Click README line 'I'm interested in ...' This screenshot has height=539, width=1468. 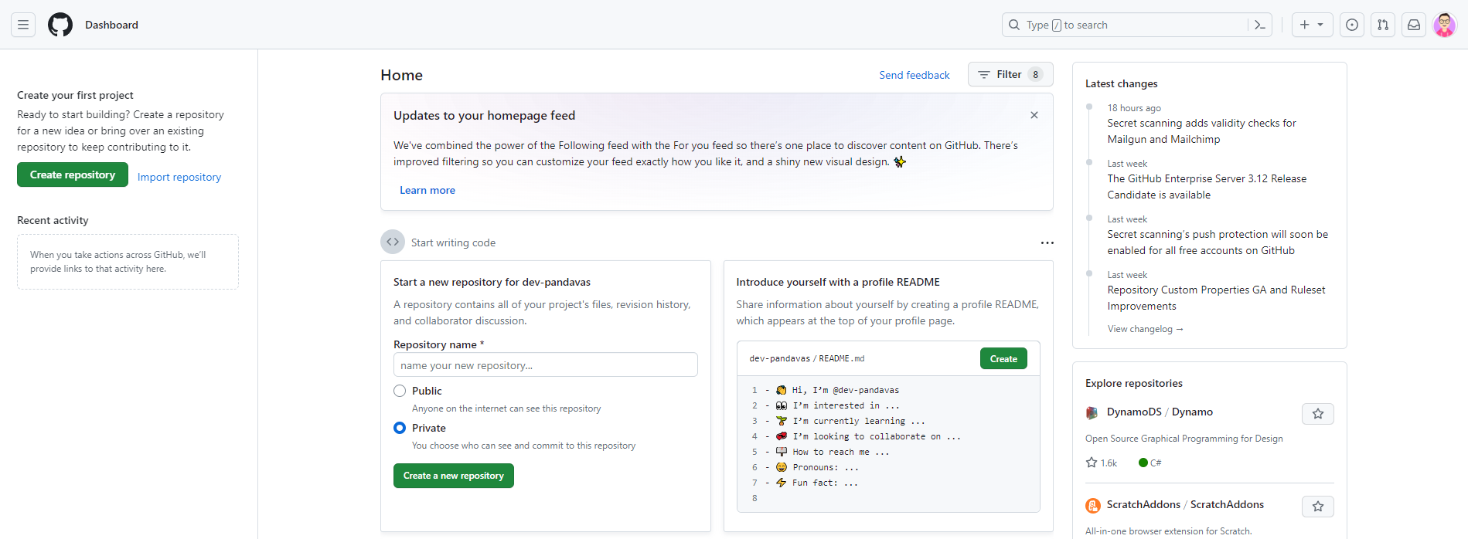(838, 405)
